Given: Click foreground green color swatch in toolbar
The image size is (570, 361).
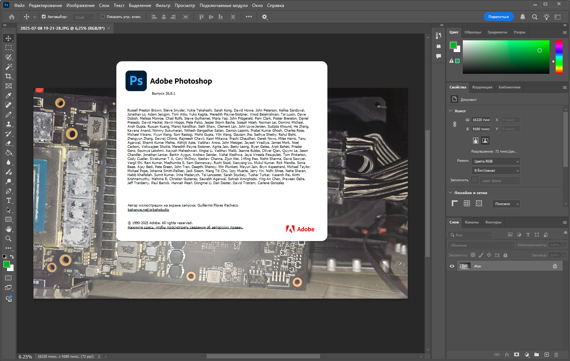Looking at the screenshot, I should click(6, 264).
